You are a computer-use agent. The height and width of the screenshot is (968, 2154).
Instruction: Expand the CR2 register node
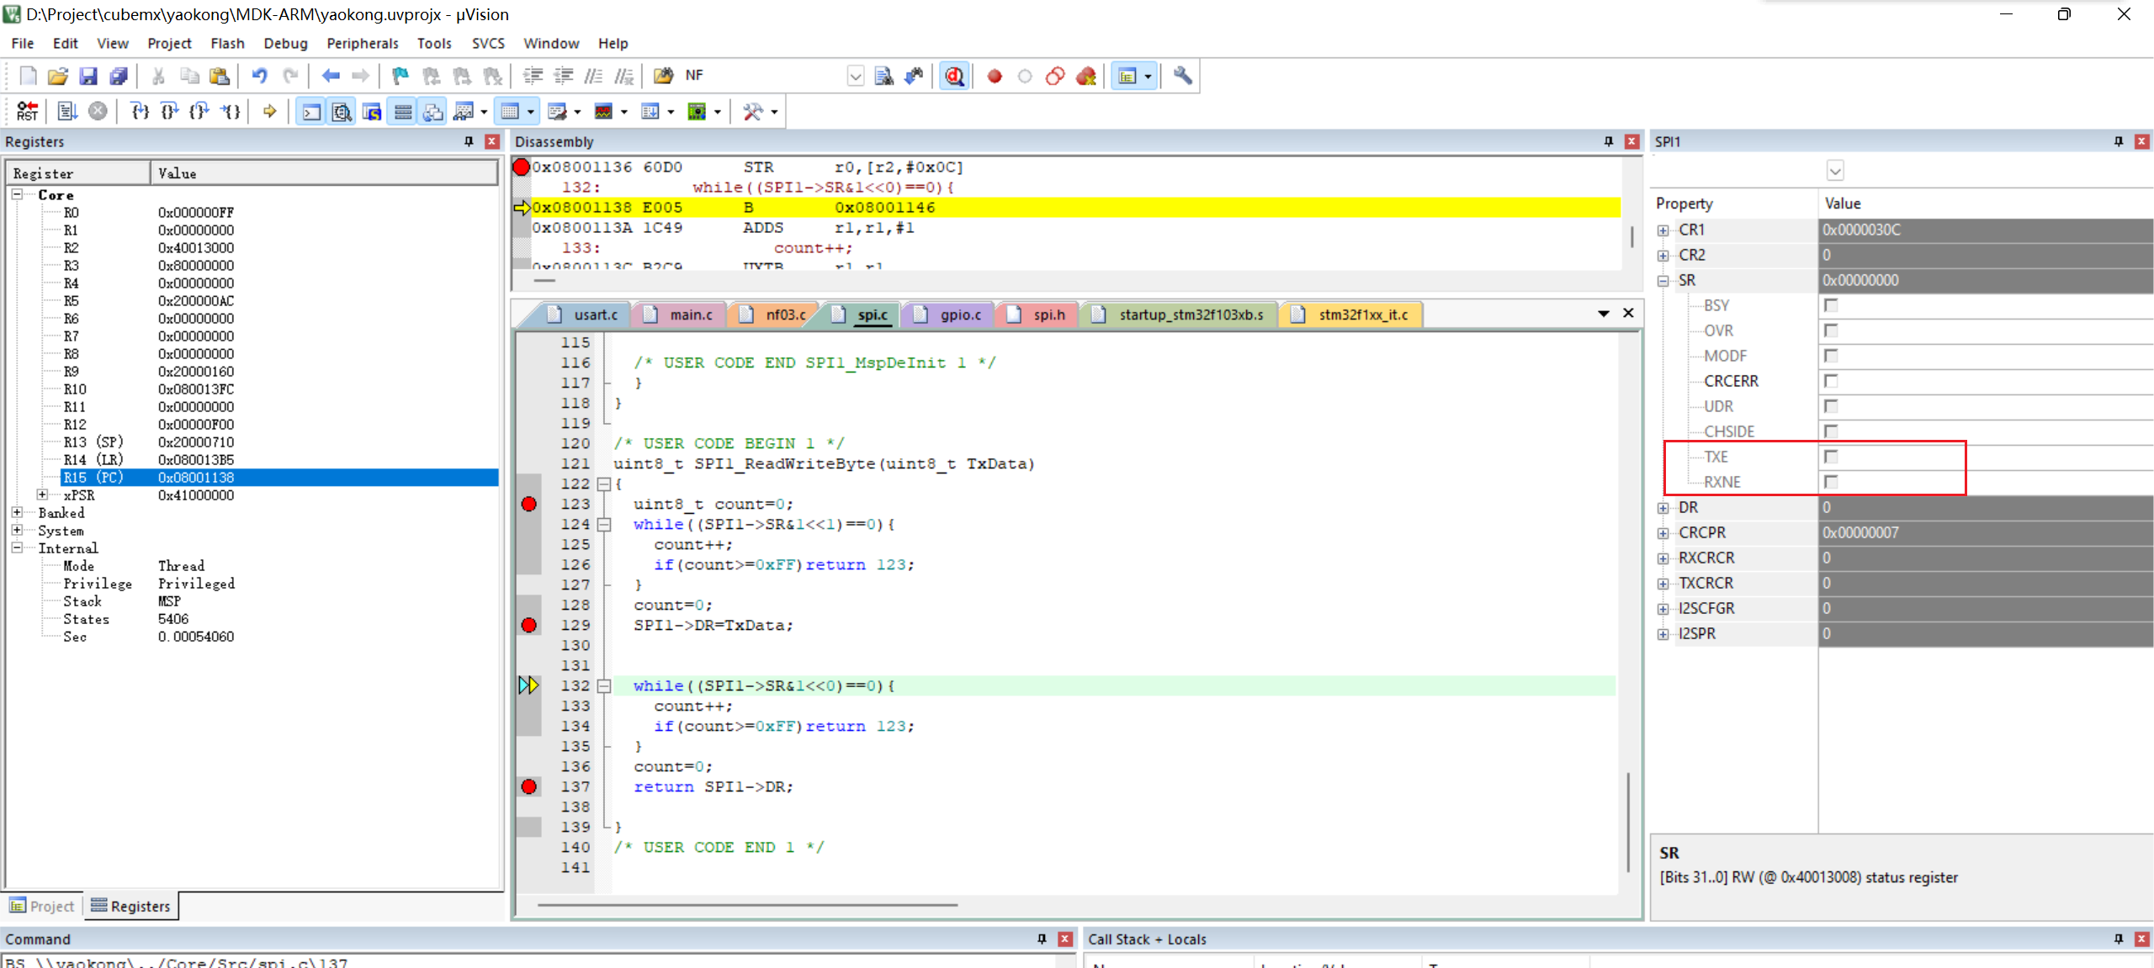1663,256
